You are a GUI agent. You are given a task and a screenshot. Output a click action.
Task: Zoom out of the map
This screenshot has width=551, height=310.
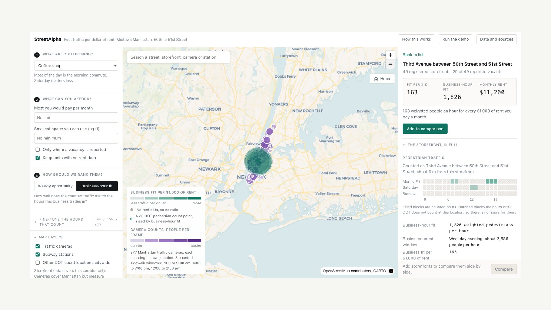(x=390, y=64)
